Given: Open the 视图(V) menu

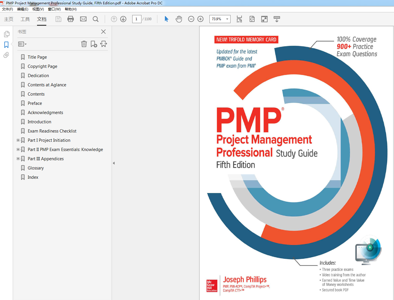Looking at the screenshot, I should (x=38, y=9).
